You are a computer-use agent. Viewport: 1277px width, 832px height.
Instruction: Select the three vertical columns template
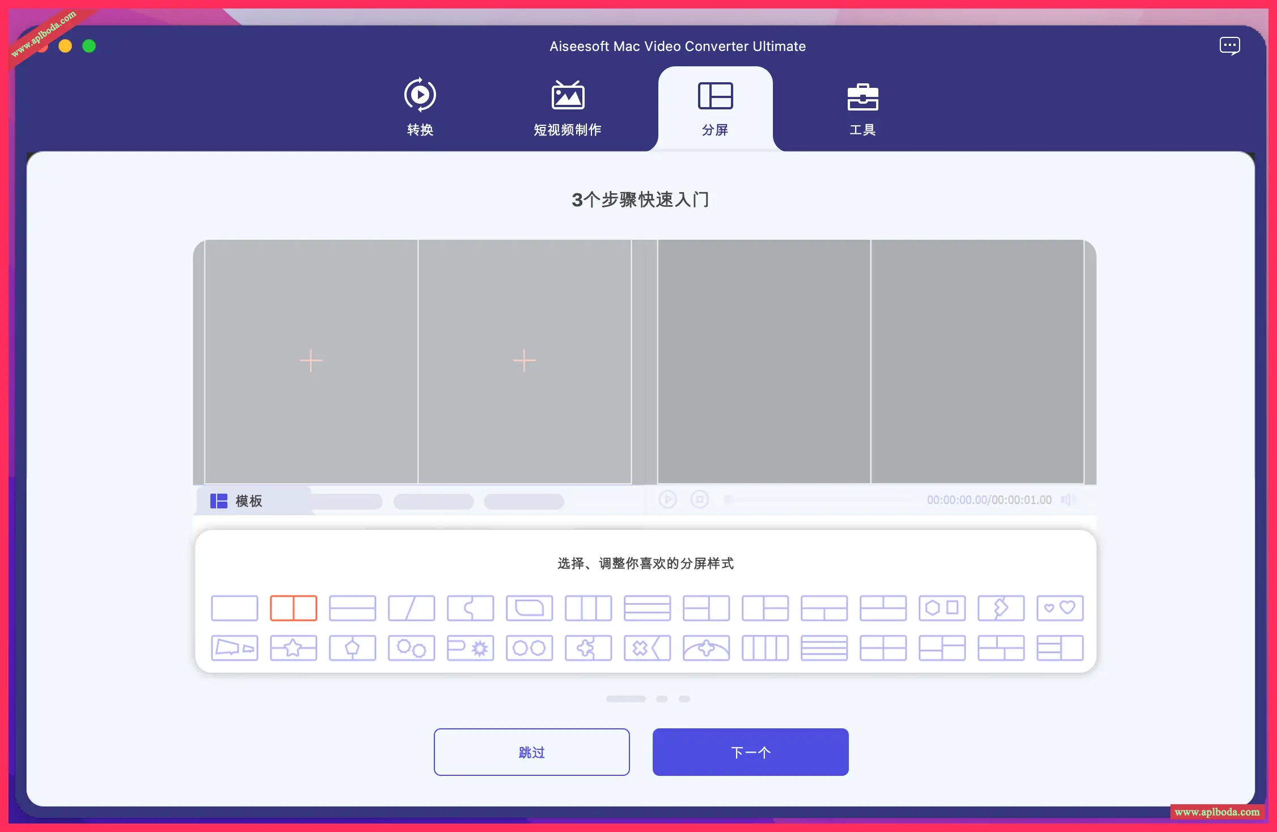588,608
